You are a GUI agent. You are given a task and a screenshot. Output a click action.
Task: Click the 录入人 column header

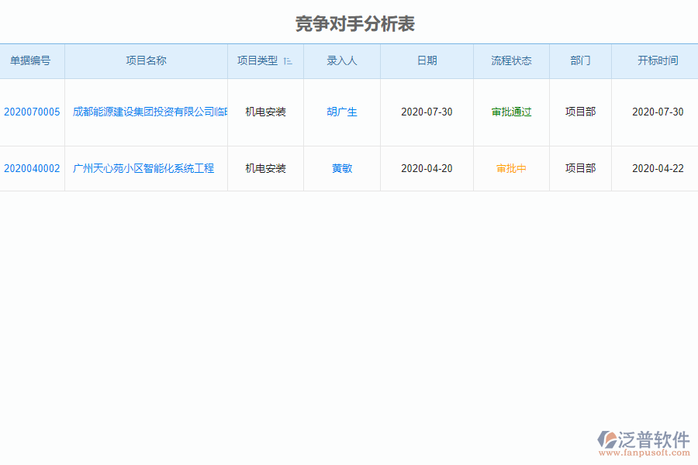341,60
